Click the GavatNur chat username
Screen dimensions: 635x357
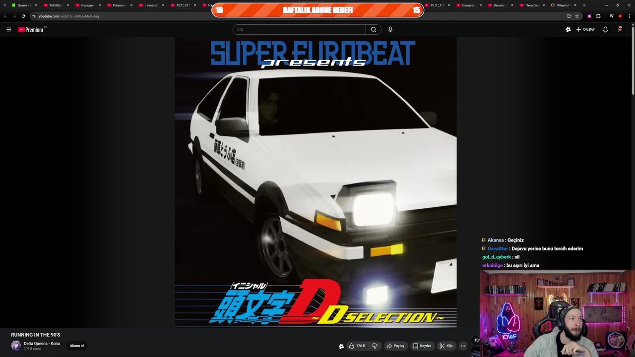[498, 248]
